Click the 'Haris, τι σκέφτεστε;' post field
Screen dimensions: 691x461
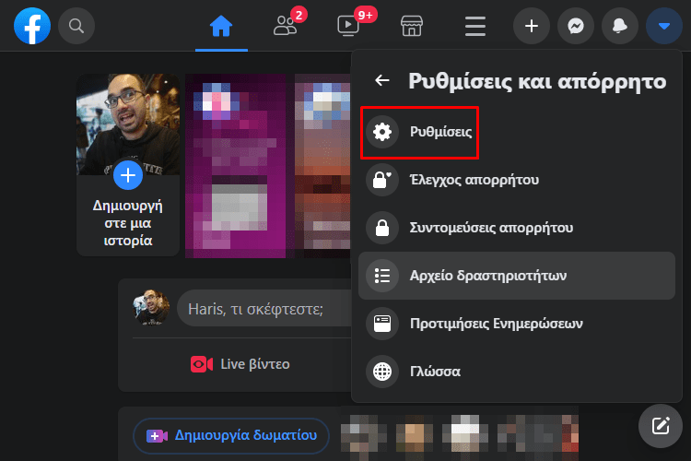[253, 310]
